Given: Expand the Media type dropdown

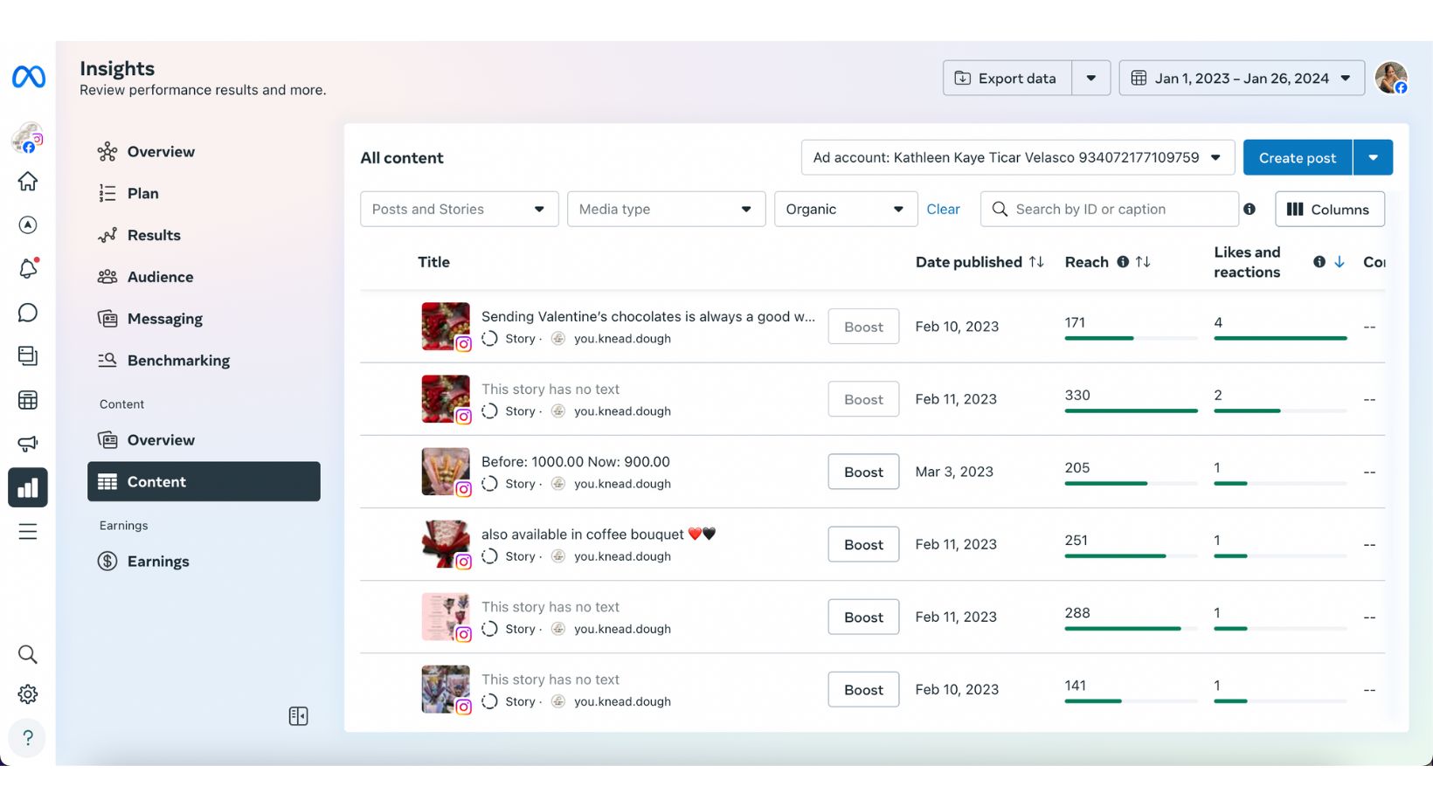Looking at the screenshot, I should [x=666, y=210].
